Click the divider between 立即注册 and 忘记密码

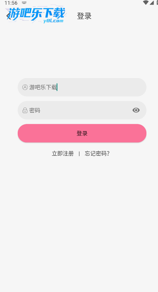[79, 154]
